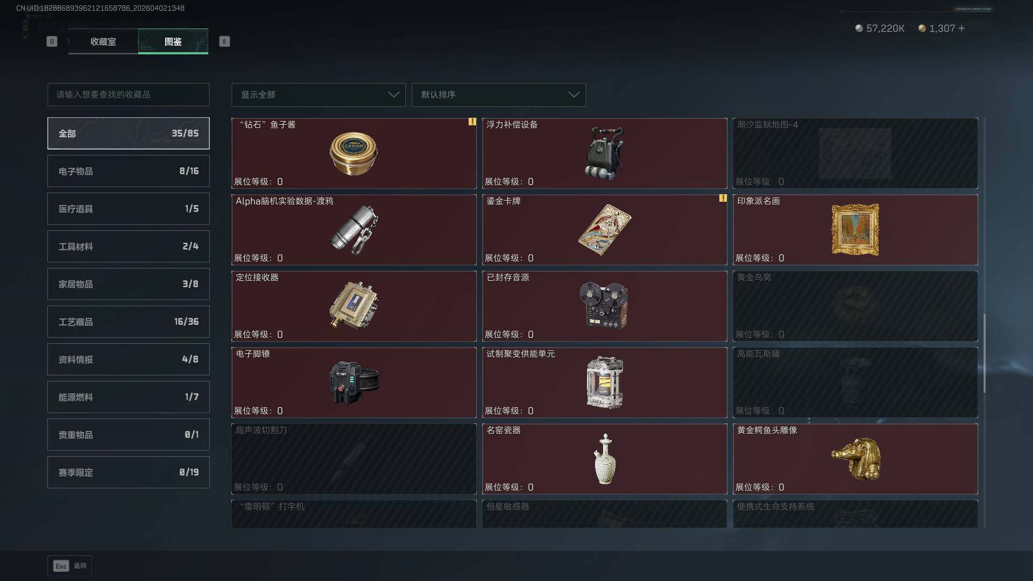Screen dimensions: 1033x581
Task: Select the locked 黄金鸟窝 item card
Action: coord(855,306)
